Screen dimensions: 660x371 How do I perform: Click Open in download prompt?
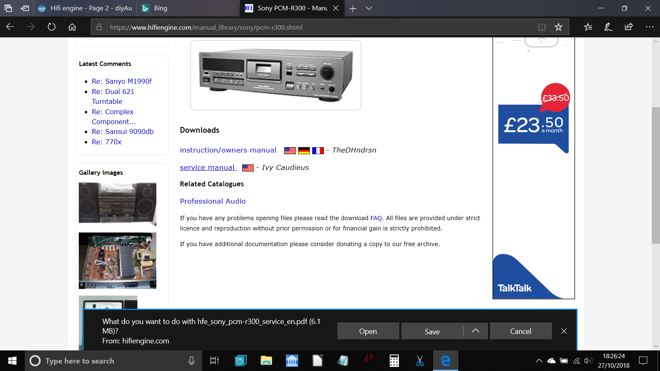tap(368, 331)
